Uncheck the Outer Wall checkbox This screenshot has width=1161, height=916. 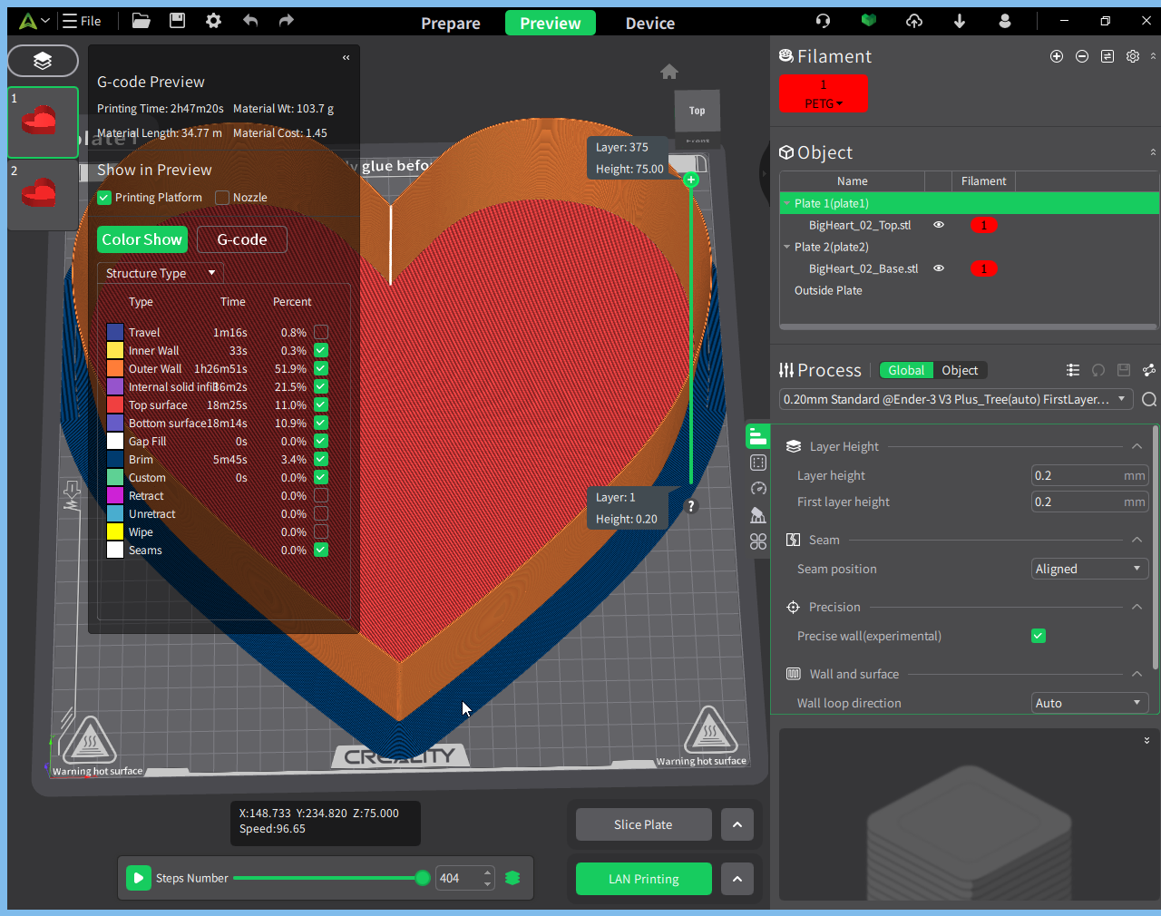coord(321,368)
